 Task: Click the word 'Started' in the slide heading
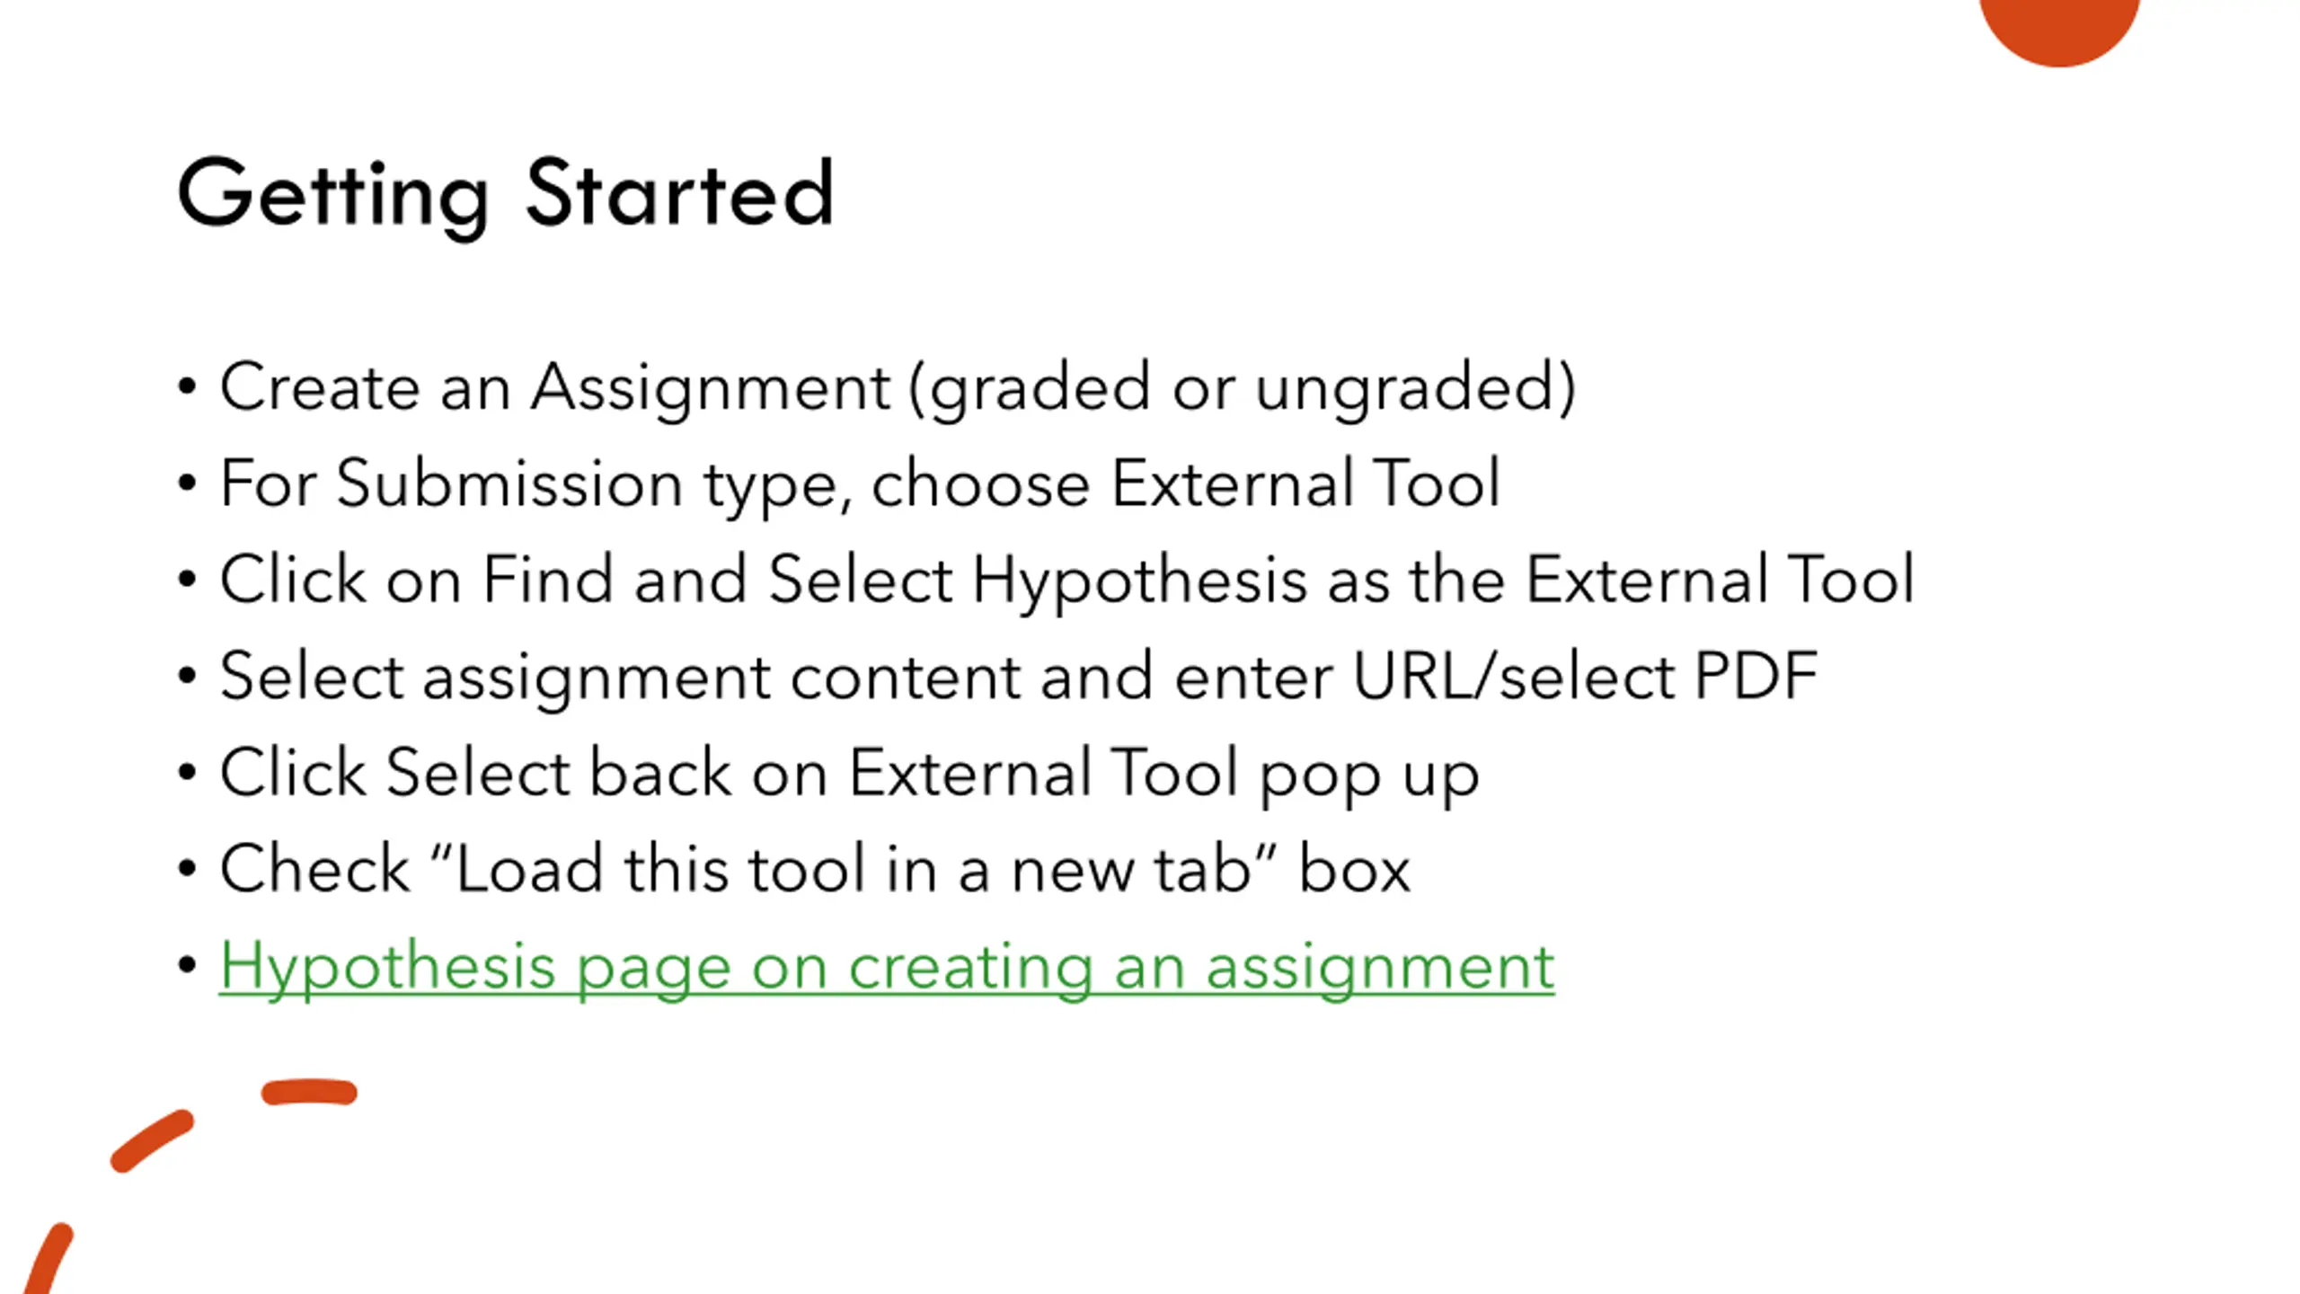pyautogui.click(x=680, y=192)
